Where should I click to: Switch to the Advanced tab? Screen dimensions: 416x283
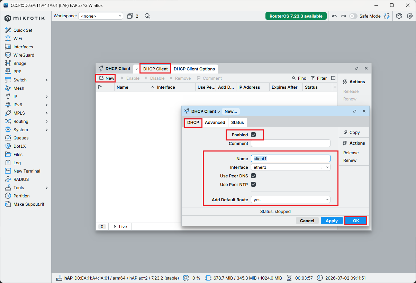[215, 123]
